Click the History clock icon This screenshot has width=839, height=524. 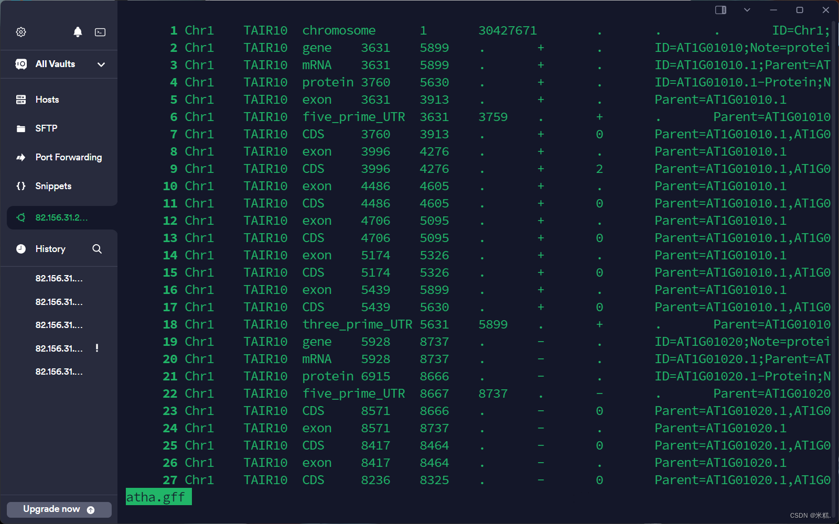click(21, 249)
